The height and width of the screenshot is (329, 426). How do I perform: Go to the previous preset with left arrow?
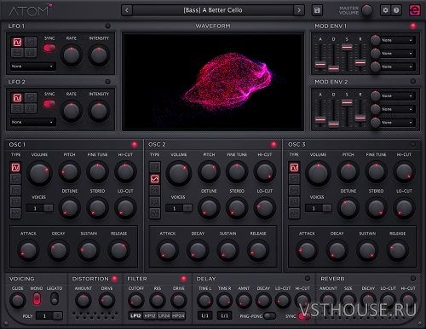point(127,10)
